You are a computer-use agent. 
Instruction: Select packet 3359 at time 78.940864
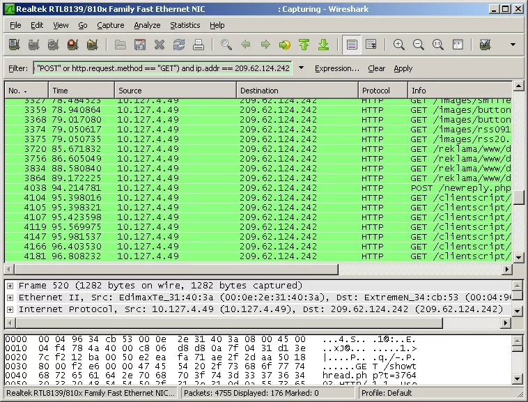(258, 110)
